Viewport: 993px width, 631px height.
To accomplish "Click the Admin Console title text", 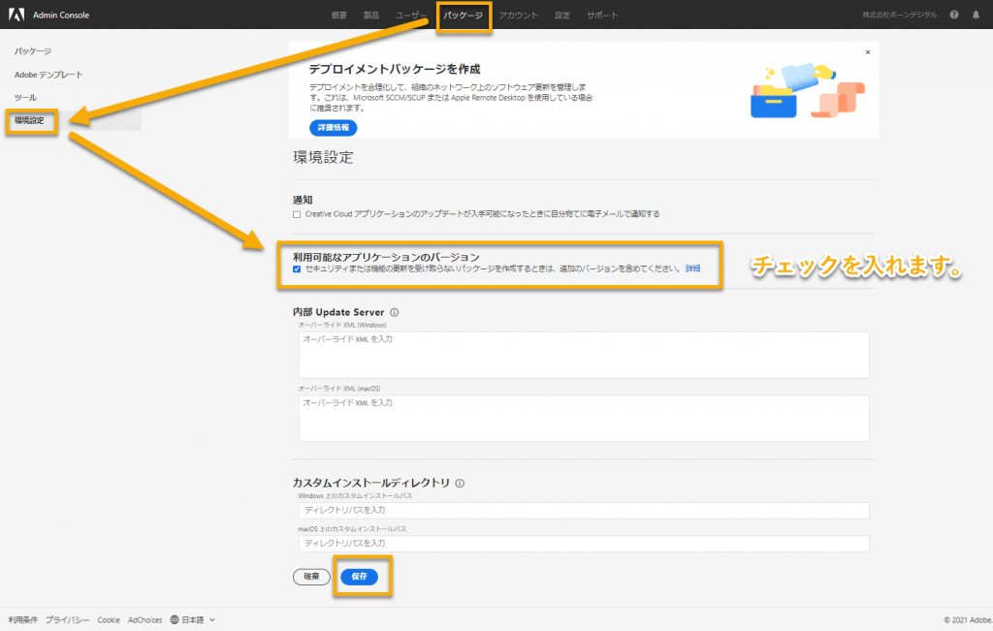I will coord(61,16).
